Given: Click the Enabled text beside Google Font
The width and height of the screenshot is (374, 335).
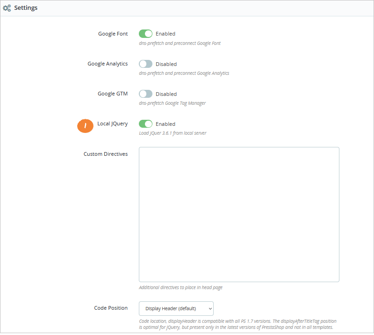Looking at the screenshot, I should point(165,34).
